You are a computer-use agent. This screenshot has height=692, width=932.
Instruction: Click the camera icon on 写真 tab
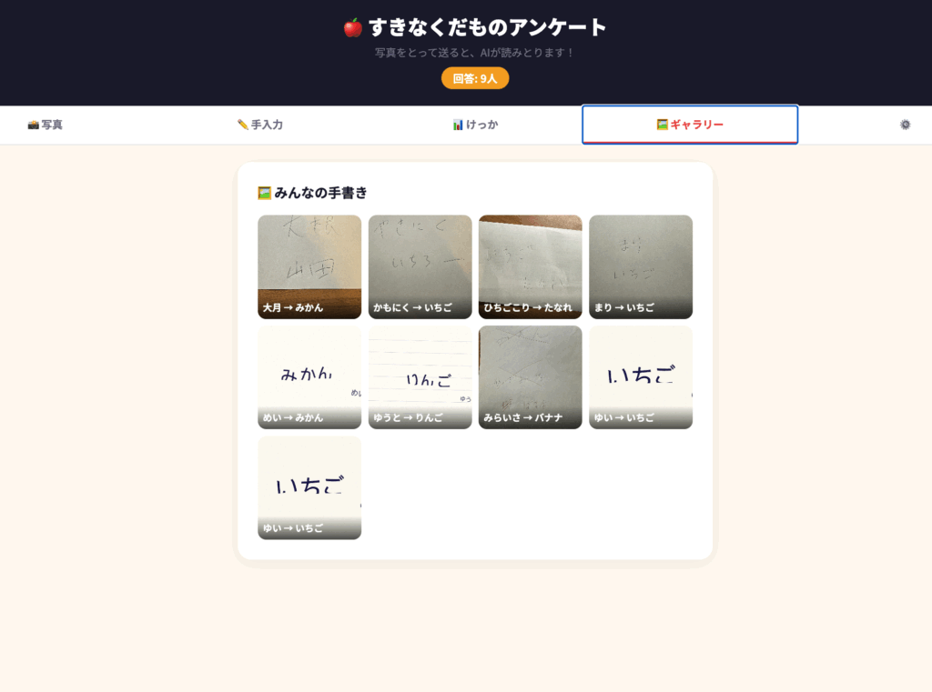34,125
